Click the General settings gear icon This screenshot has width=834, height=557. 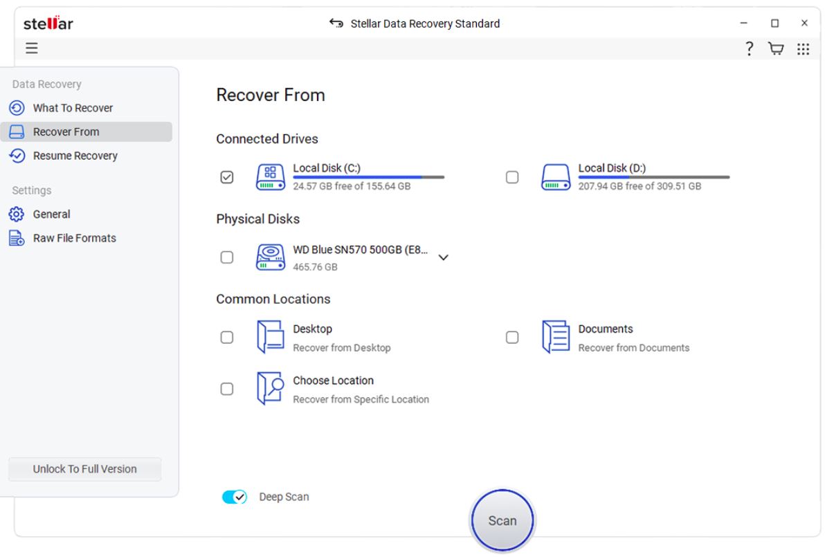(x=17, y=214)
